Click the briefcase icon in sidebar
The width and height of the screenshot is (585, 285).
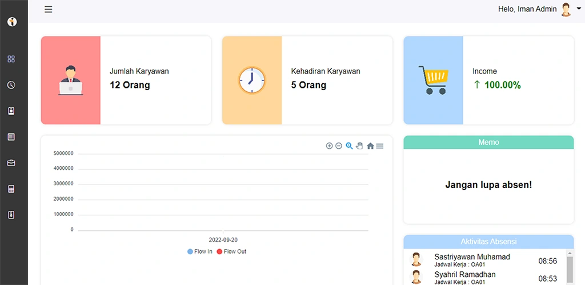pyautogui.click(x=11, y=163)
